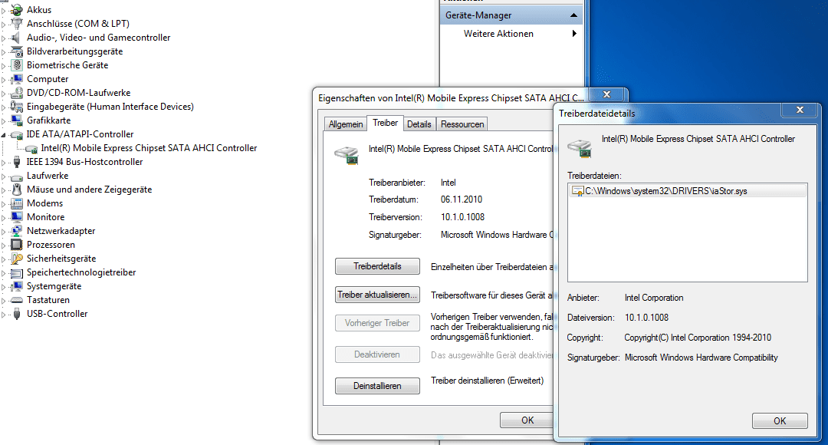
Task: Select the Treiber tab
Action: 385,123
